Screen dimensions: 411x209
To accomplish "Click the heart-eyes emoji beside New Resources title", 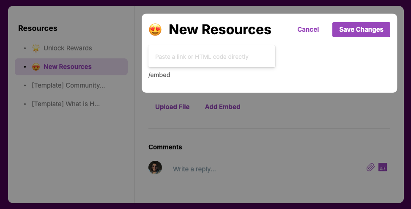I will [x=155, y=29].
